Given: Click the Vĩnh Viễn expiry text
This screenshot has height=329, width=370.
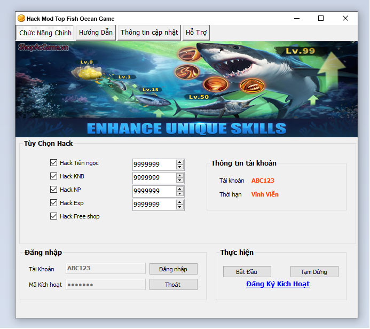Looking at the screenshot, I should [x=265, y=194].
